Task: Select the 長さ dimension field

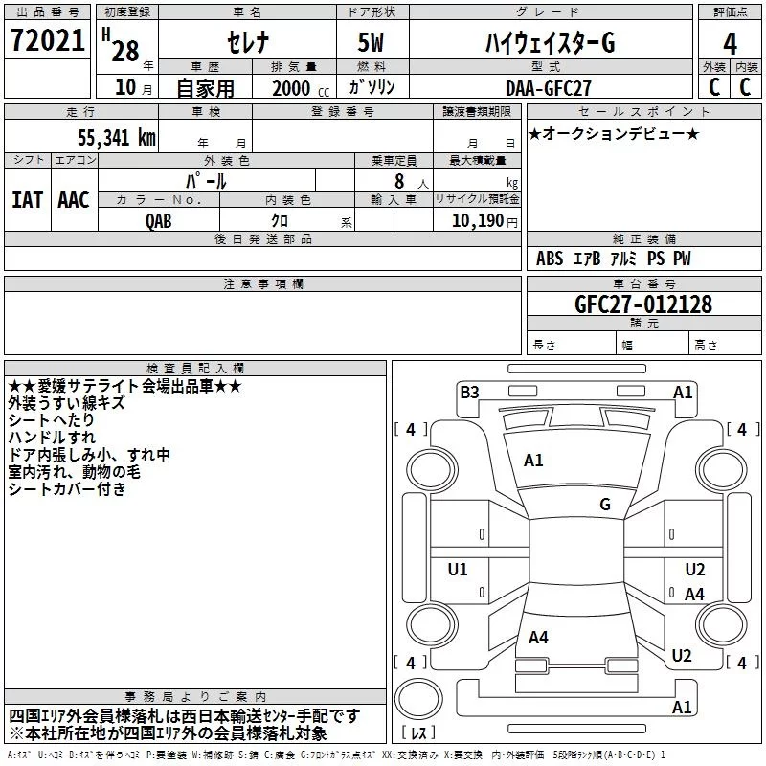Action: [571, 345]
